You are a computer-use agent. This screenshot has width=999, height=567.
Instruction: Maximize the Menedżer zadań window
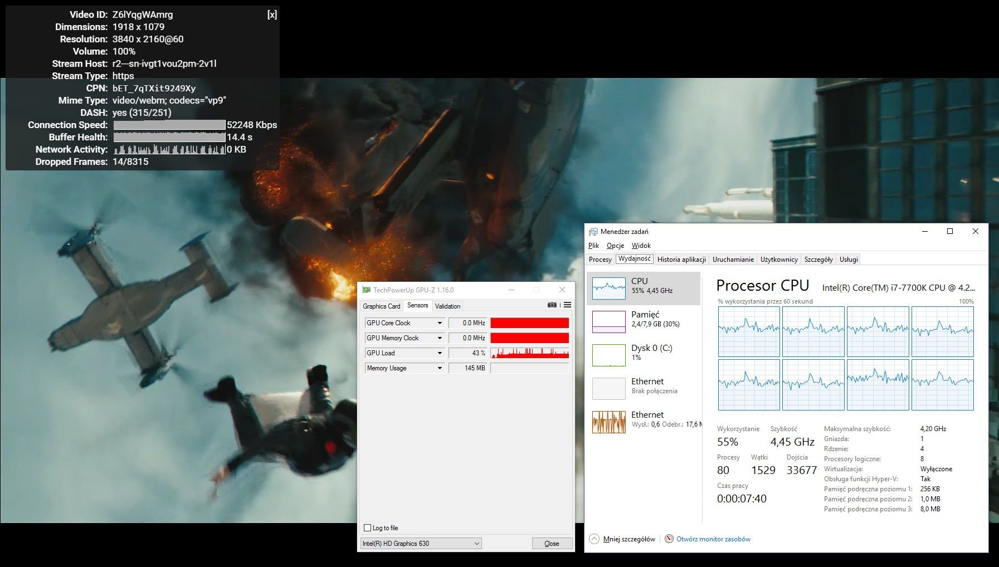coord(950,232)
